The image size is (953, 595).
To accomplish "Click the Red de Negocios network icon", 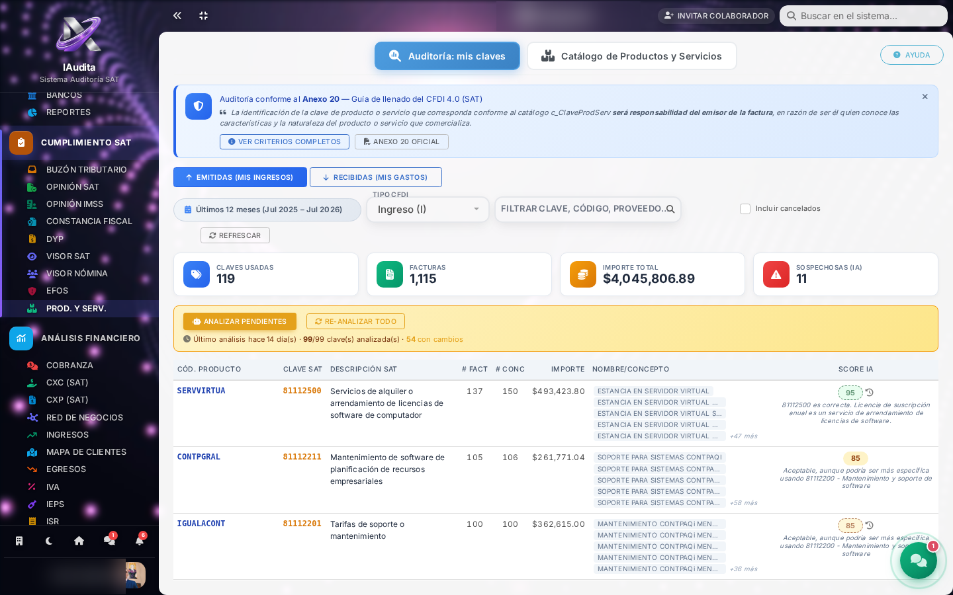I will point(32,417).
